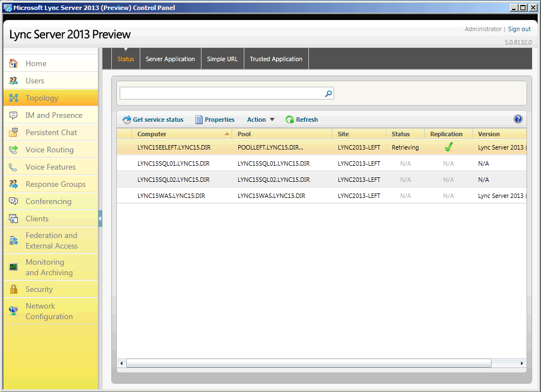Select the Persistent Chat sidebar icon
541x392 pixels.
tap(13, 132)
